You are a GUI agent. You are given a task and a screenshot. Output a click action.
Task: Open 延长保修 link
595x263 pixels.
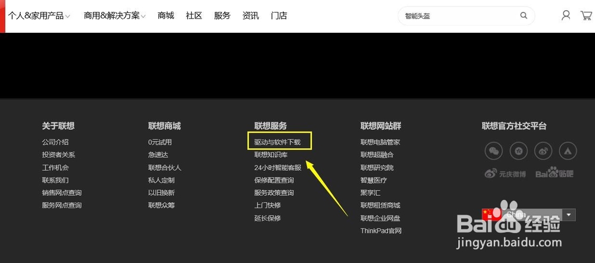(x=268, y=218)
